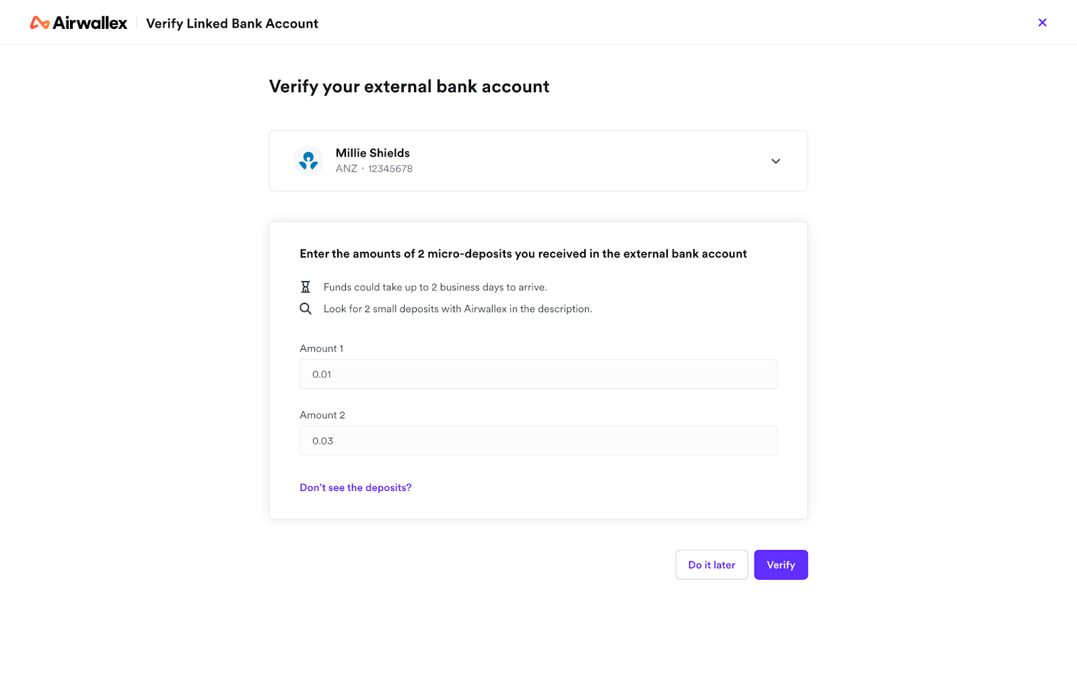Expand the bank account selector chevron
The image size is (1077, 688).
(x=775, y=161)
